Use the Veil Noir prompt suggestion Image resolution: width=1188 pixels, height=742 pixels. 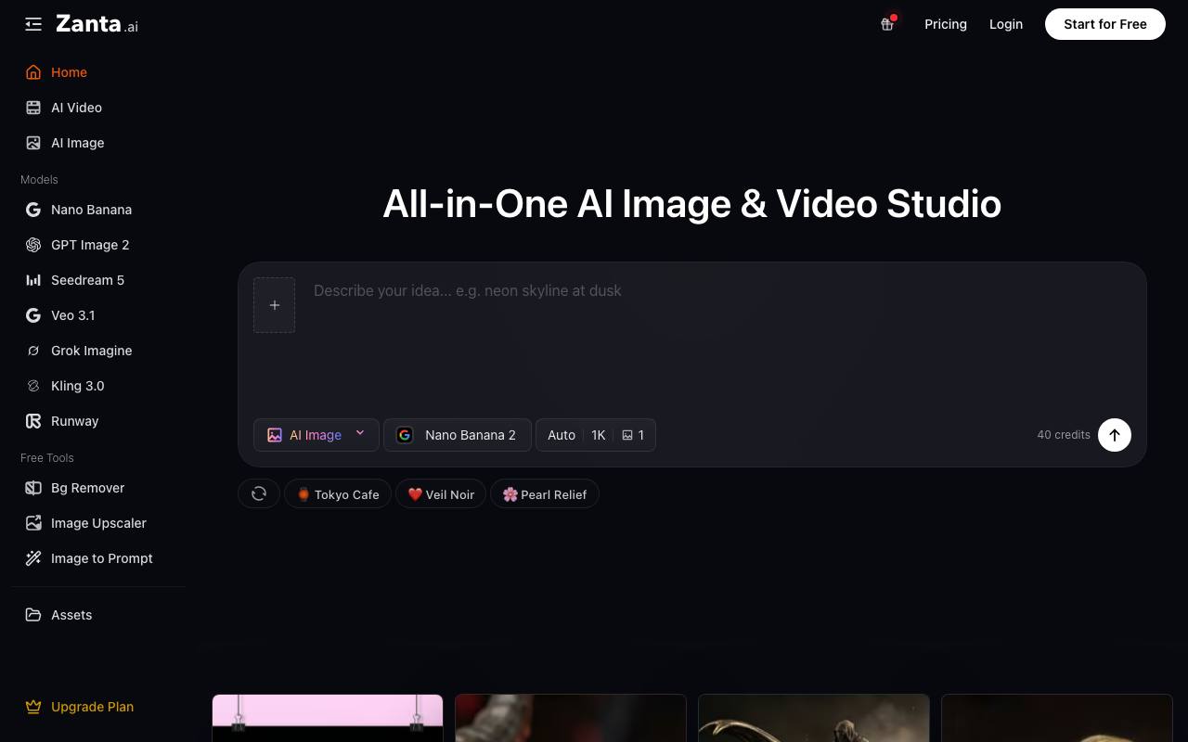(x=441, y=494)
